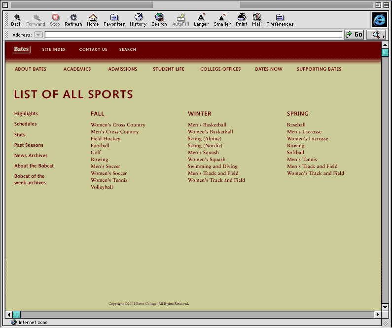Image resolution: width=392 pixels, height=328 pixels.
Task: Open the SEARCH link in header
Action: pos(128,49)
